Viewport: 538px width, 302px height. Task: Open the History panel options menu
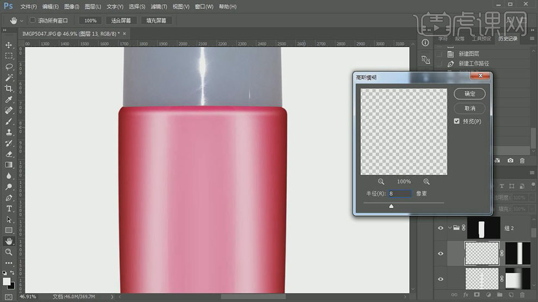pos(531,39)
